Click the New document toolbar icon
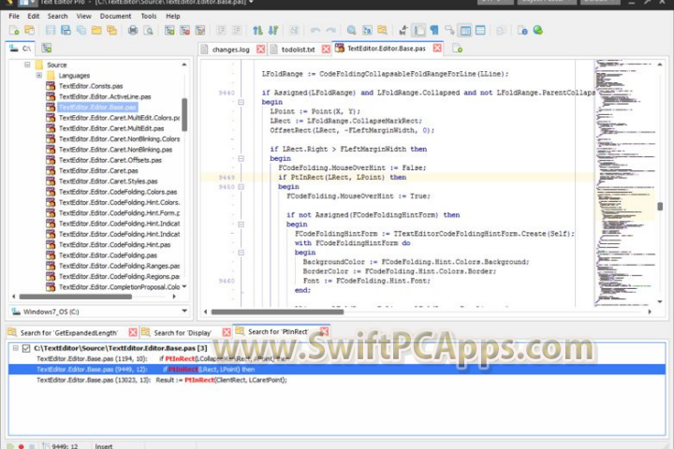The height and width of the screenshot is (449, 674). [x=14, y=30]
